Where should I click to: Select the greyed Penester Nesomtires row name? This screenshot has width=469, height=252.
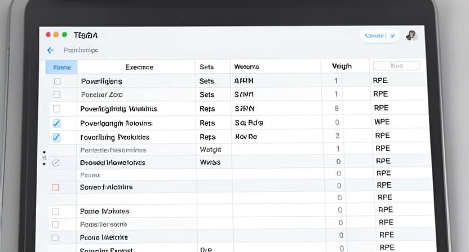point(113,150)
